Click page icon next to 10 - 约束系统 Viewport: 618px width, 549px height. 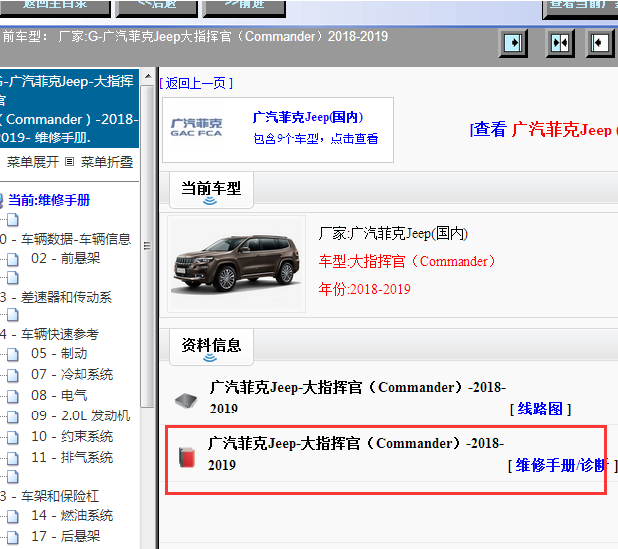point(13,437)
